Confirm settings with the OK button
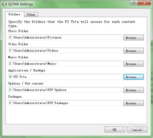The height and width of the screenshot is (138, 153). pyautogui.click(x=114, y=129)
